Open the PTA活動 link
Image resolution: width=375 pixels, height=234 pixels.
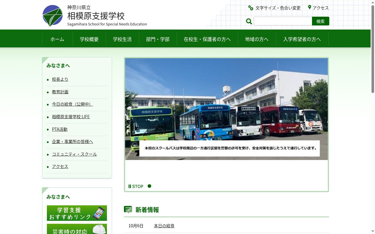60,129
